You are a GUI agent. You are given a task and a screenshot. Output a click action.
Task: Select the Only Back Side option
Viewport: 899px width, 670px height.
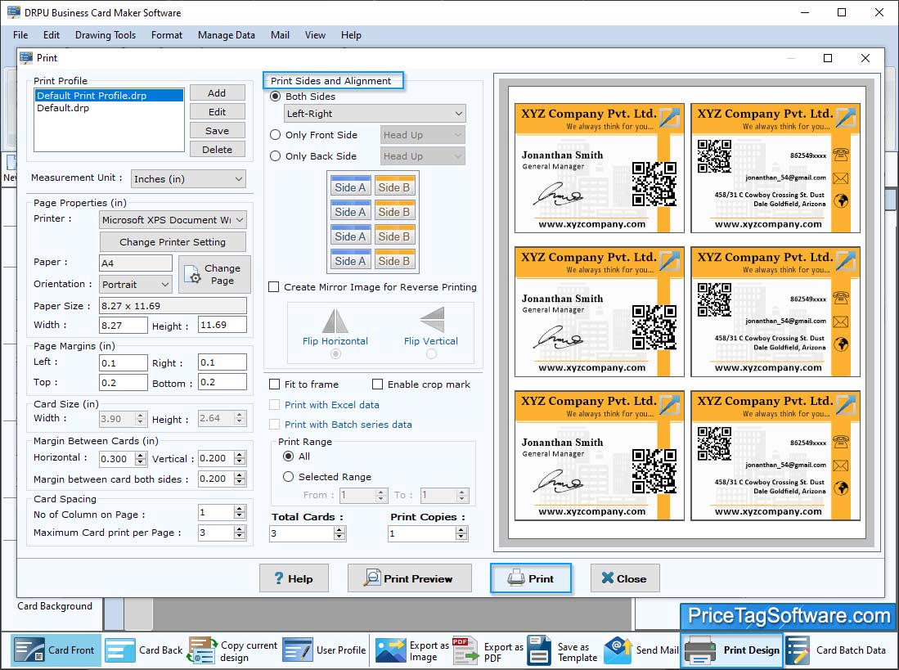click(275, 156)
